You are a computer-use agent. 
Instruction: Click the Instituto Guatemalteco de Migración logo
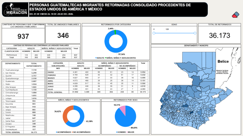(x=15, y=10)
